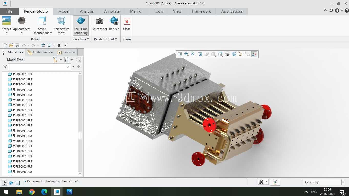349x196 pixels.
Task: Click the Zoom Out magnifier
Action: click(193, 54)
